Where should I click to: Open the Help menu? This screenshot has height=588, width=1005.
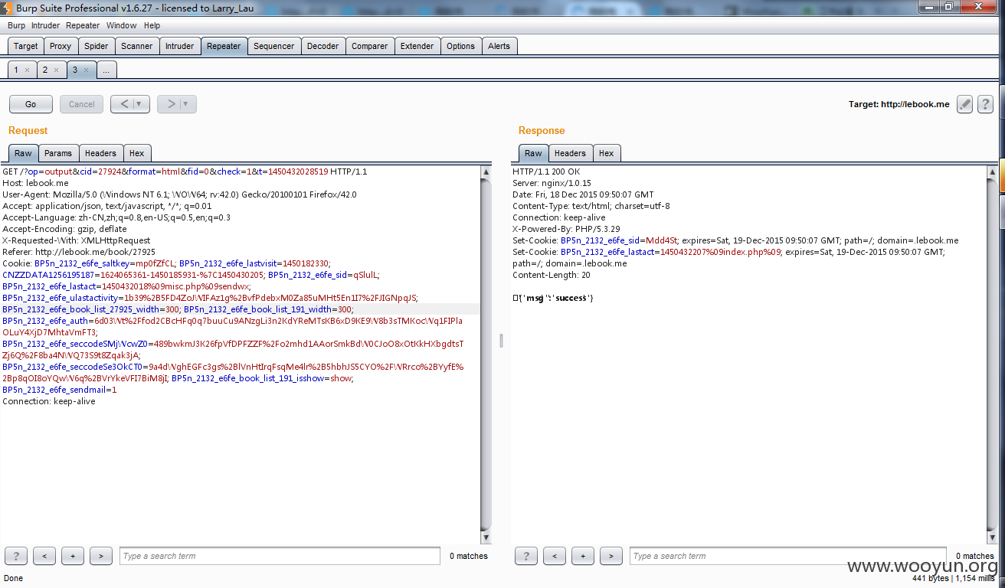pyautogui.click(x=152, y=25)
